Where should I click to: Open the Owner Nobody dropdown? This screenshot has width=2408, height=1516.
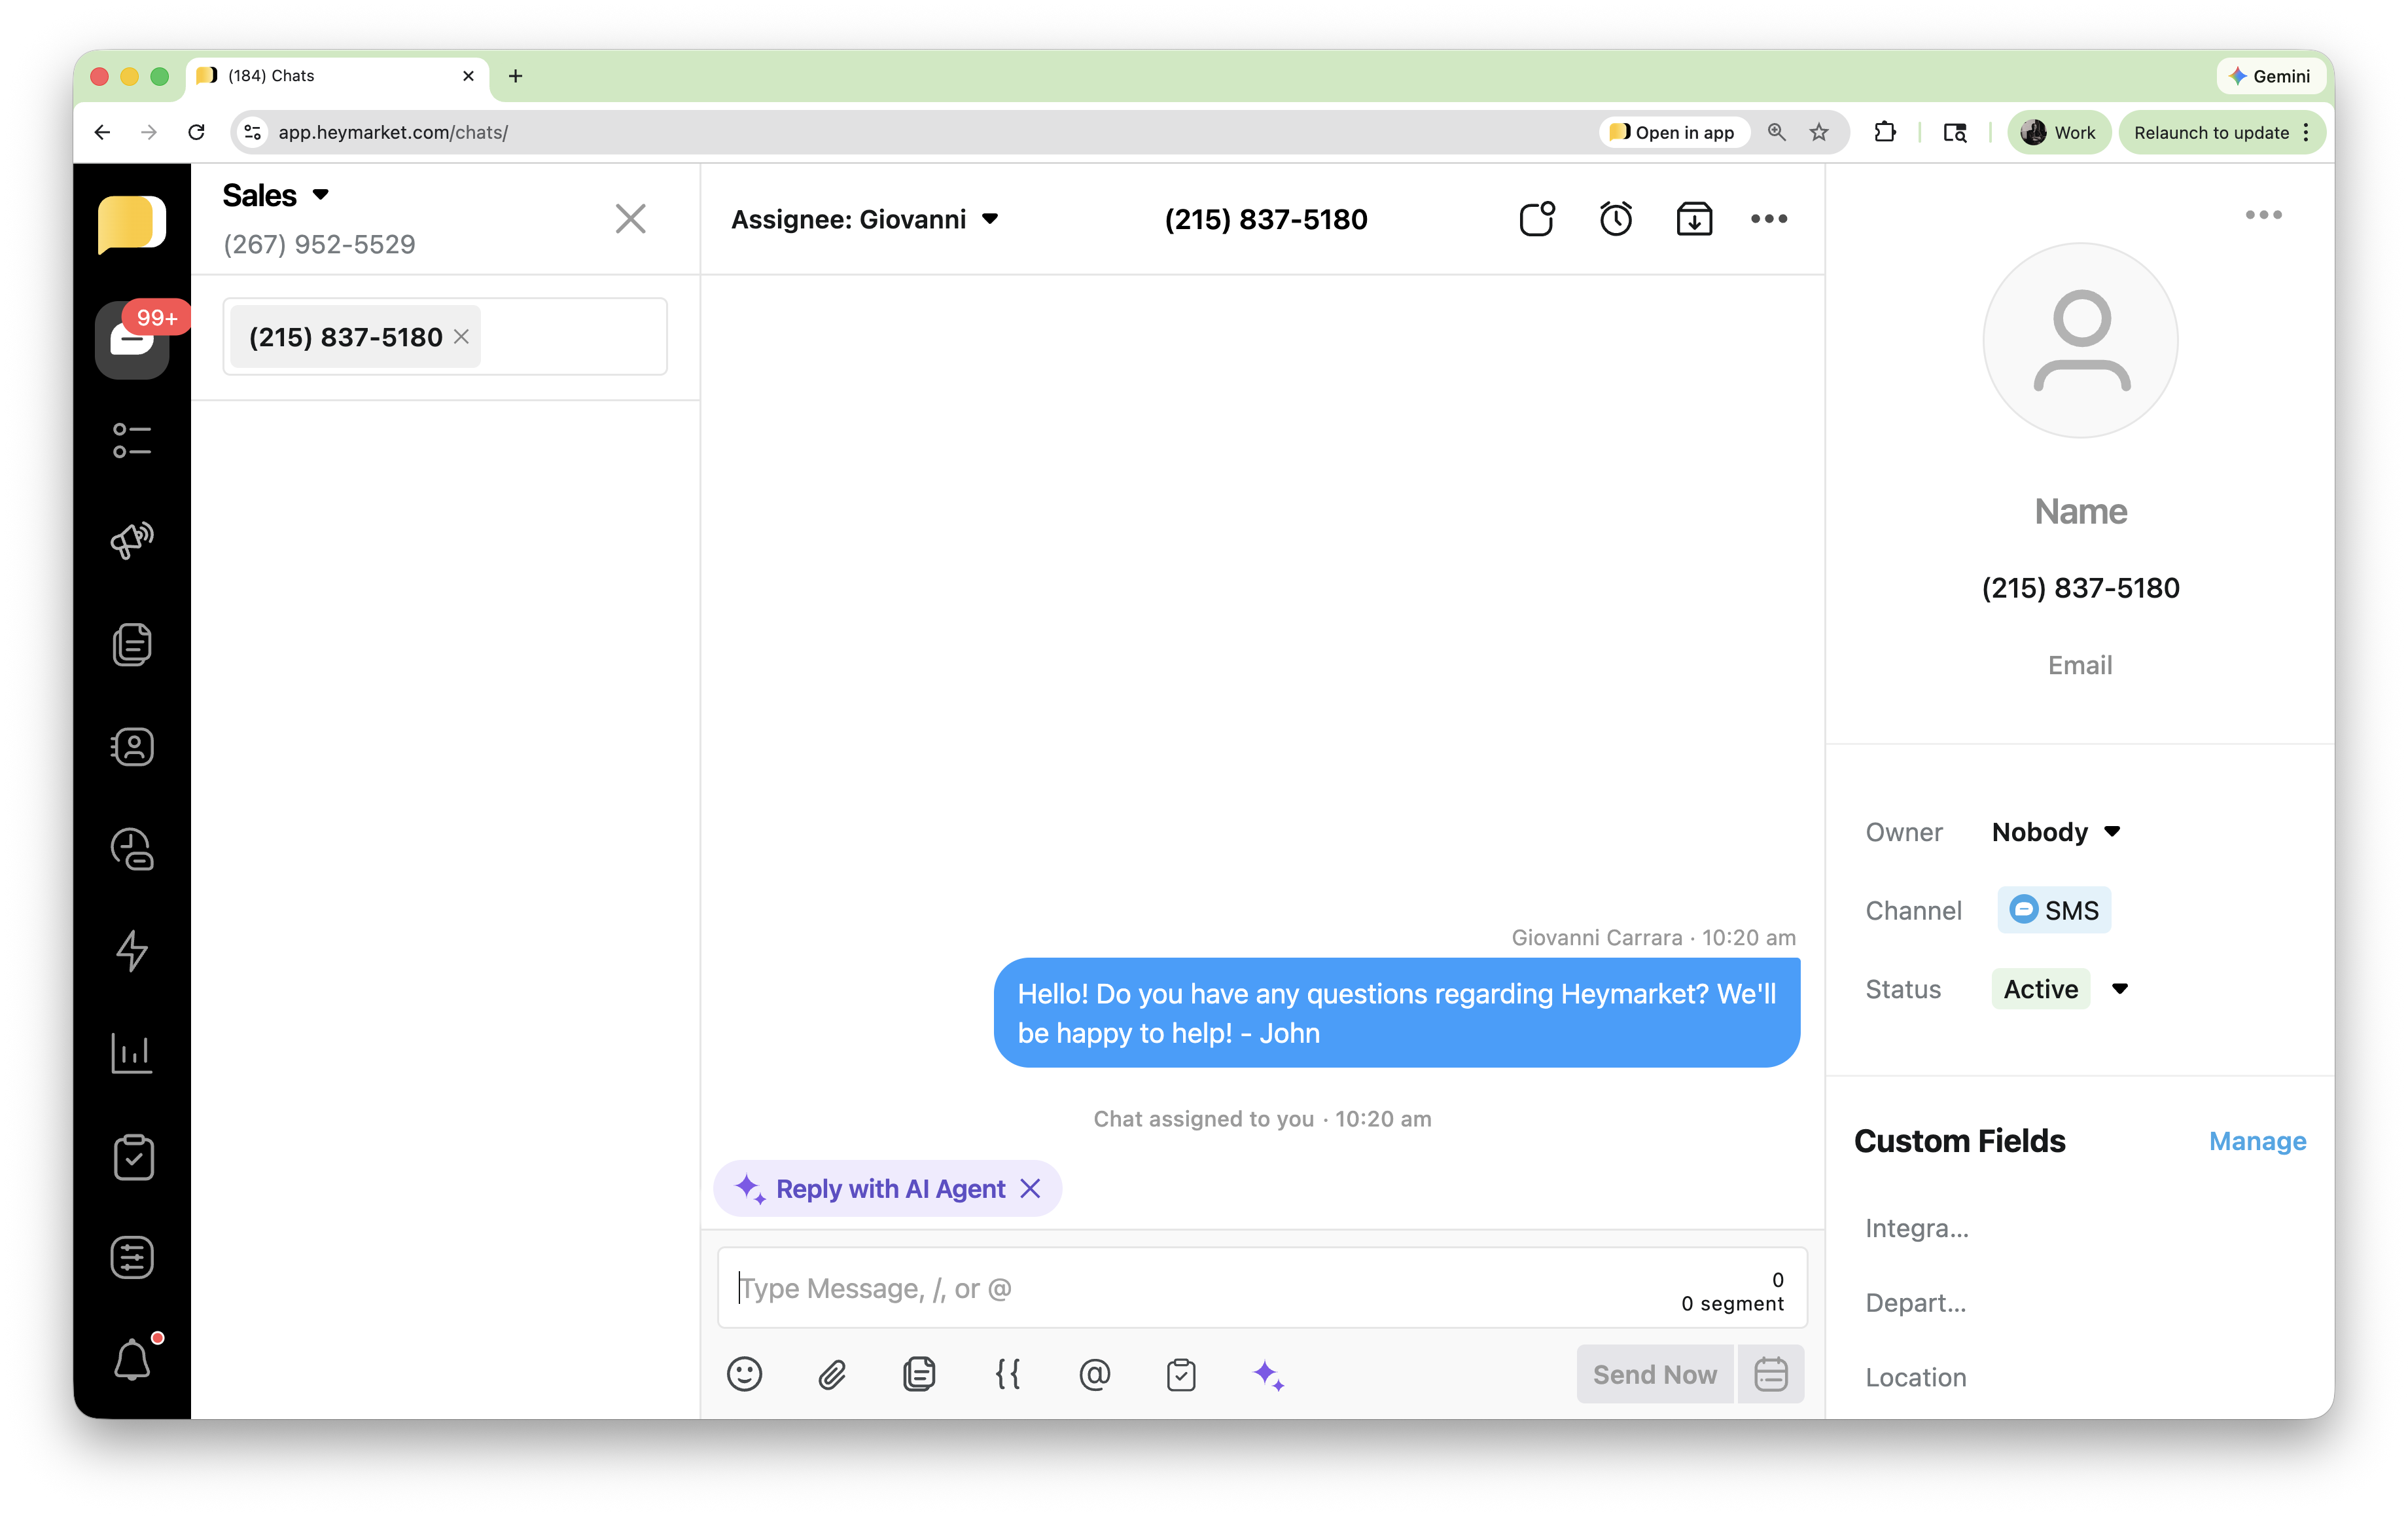tap(2056, 831)
